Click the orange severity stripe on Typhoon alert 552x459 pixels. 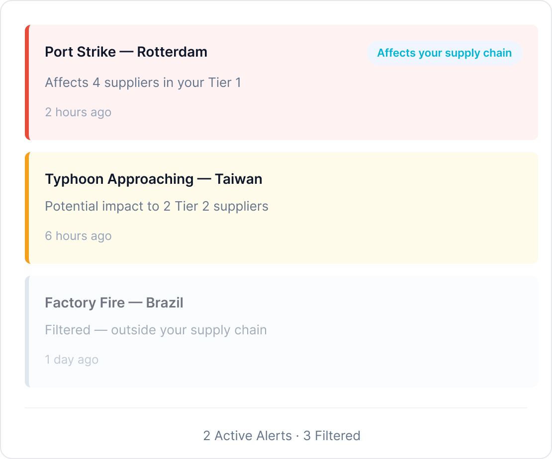pyautogui.click(x=27, y=208)
